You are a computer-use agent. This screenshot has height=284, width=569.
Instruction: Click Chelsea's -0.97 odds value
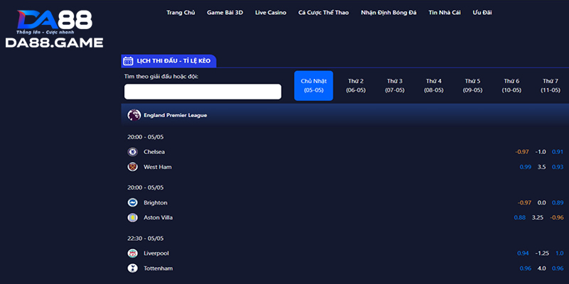(522, 152)
